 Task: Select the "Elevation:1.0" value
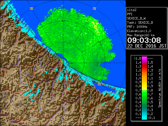click(x=139, y=31)
